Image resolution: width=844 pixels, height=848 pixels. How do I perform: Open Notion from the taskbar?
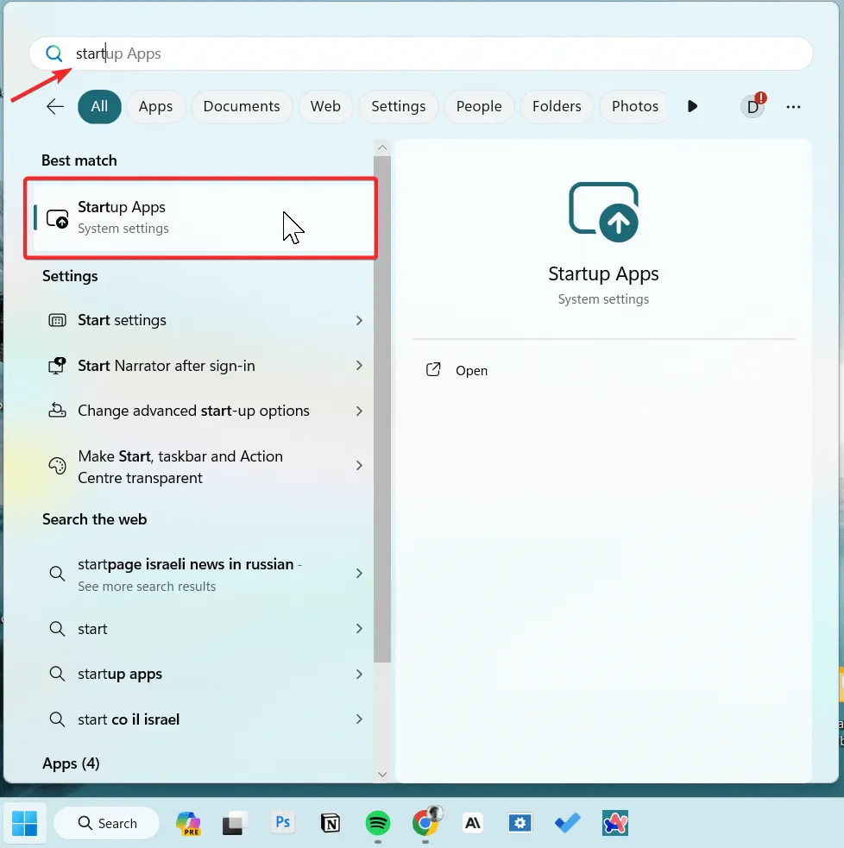(x=331, y=823)
